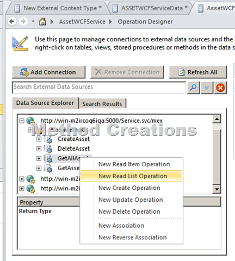Choose New Read List Operation
The height and width of the screenshot is (261, 235).
pyautogui.click(x=132, y=176)
